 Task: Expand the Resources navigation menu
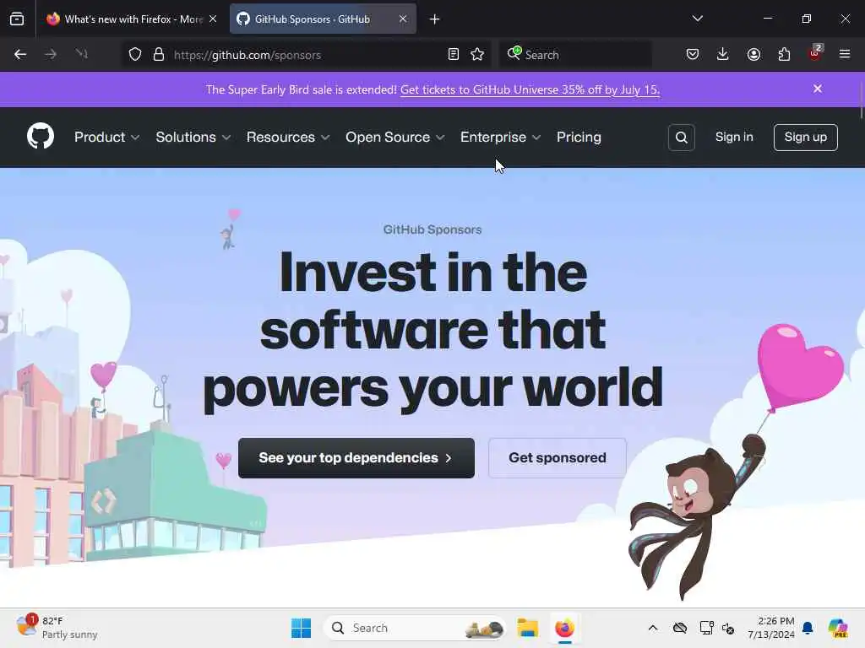coord(288,138)
